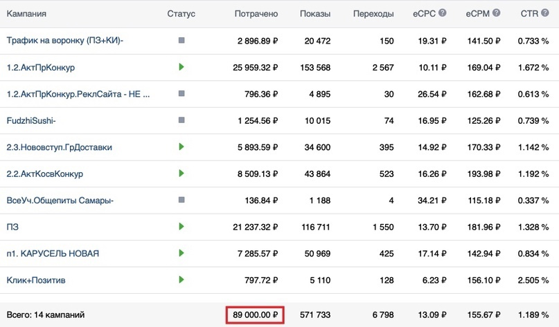Click spent amount 21 237.32 ₽
This screenshot has width=559, height=327.
point(256,227)
